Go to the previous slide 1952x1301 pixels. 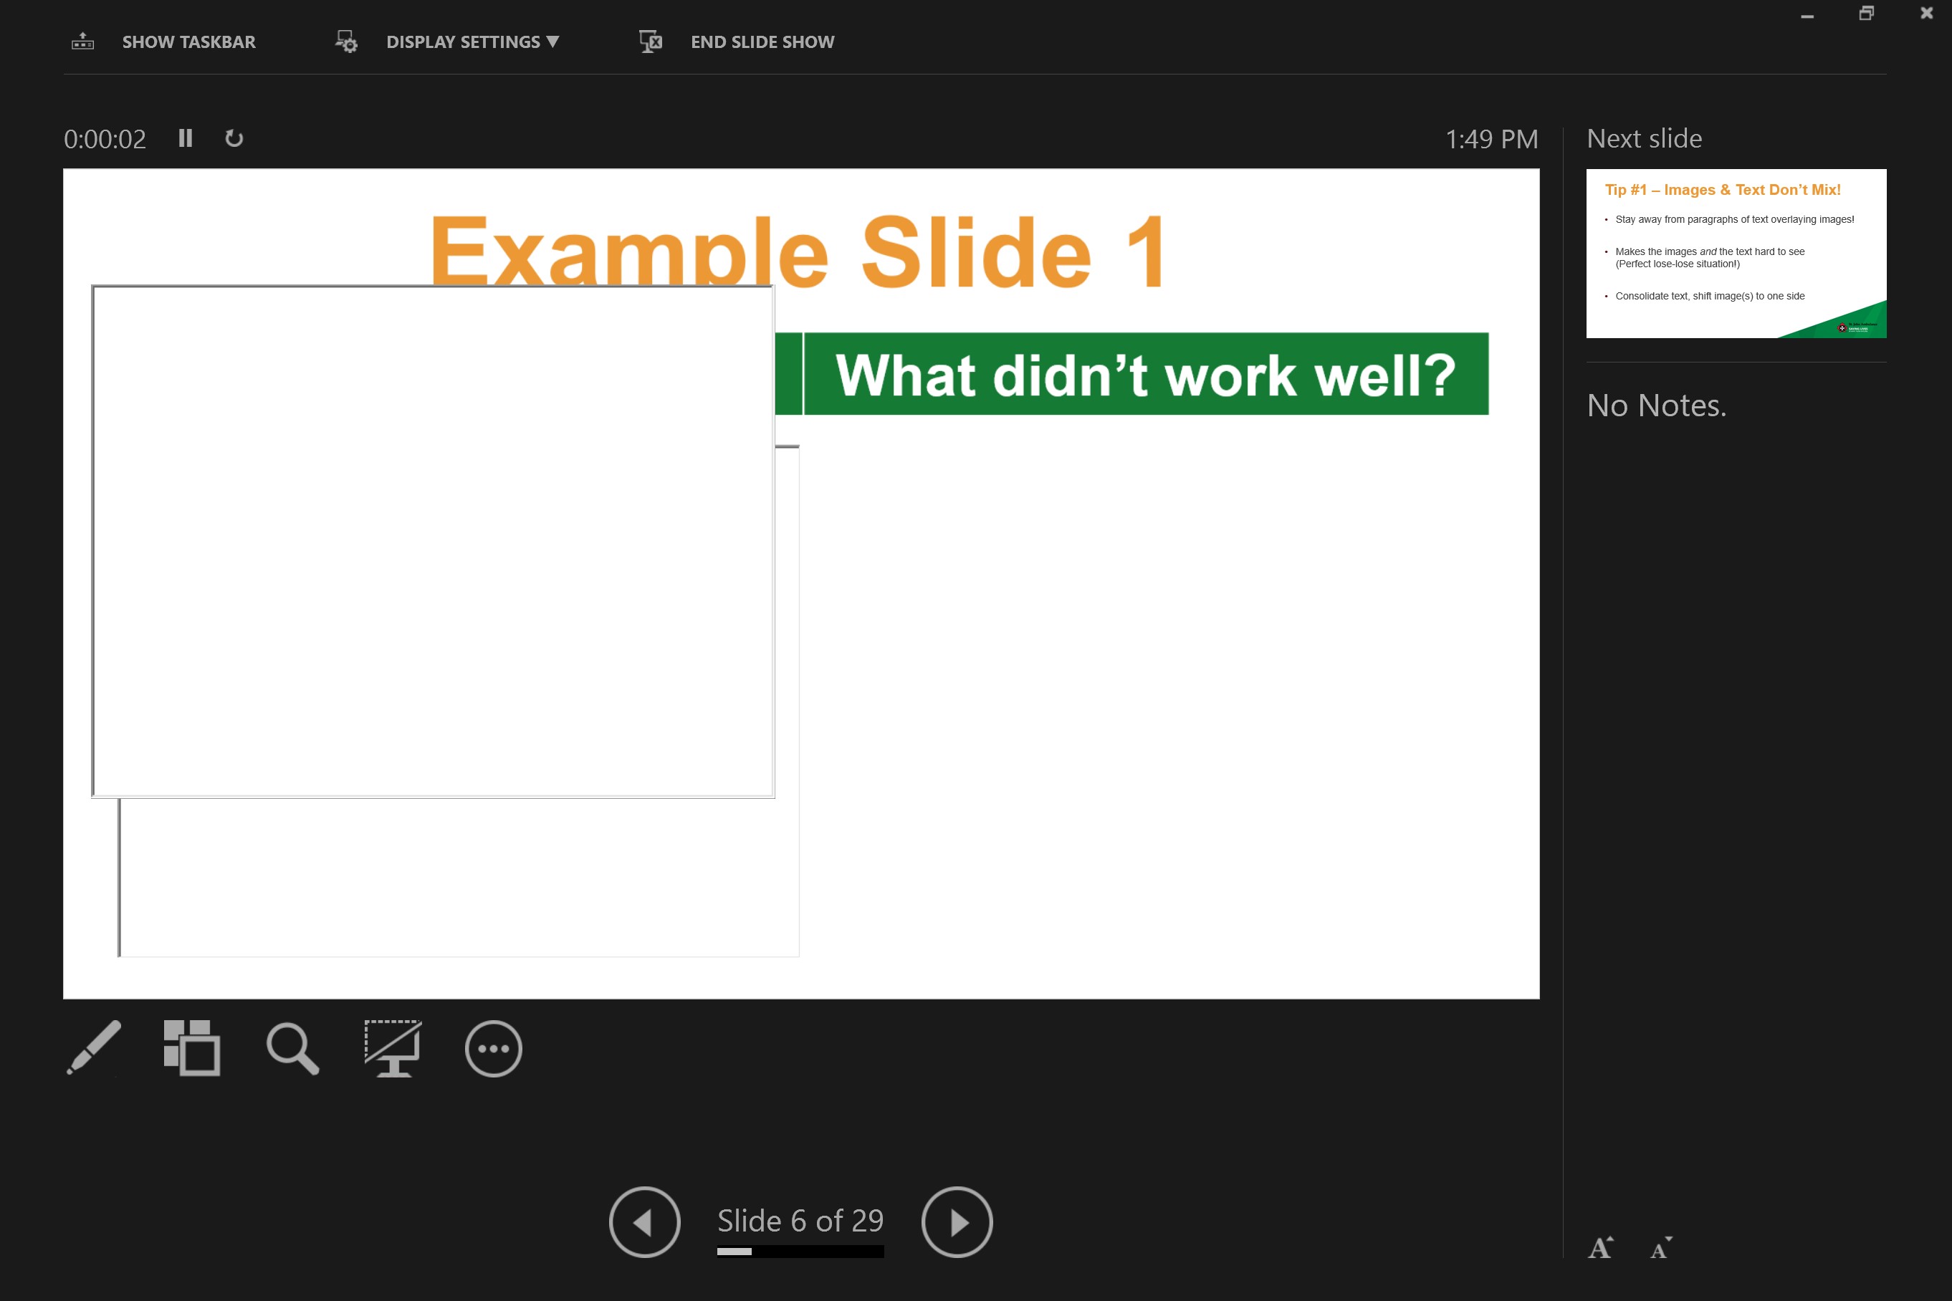(x=644, y=1221)
